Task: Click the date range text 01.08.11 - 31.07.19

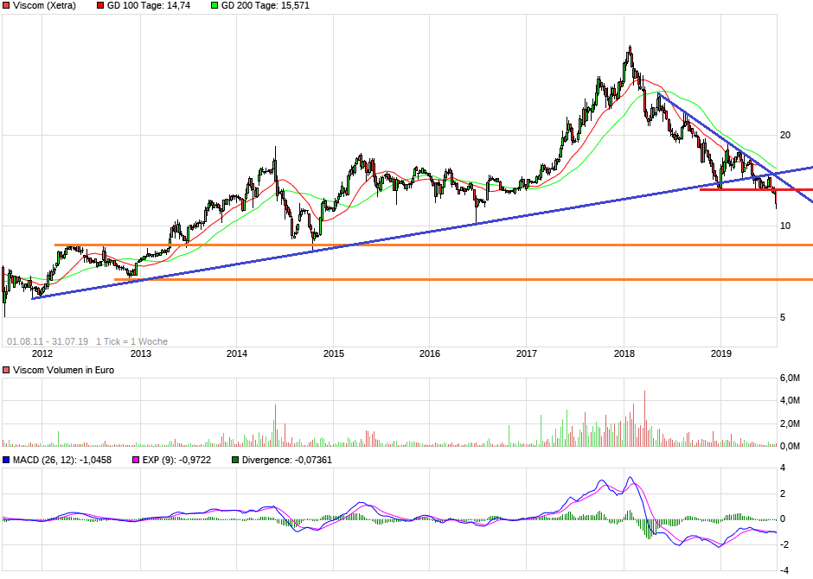Action: [x=47, y=341]
